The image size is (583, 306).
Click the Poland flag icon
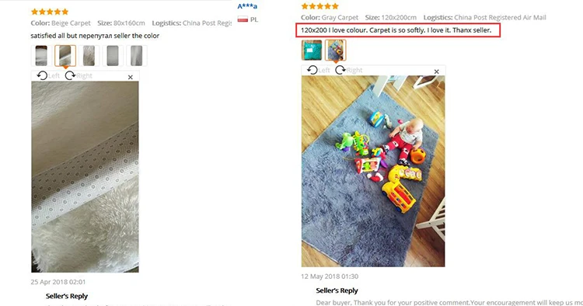tap(243, 19)
